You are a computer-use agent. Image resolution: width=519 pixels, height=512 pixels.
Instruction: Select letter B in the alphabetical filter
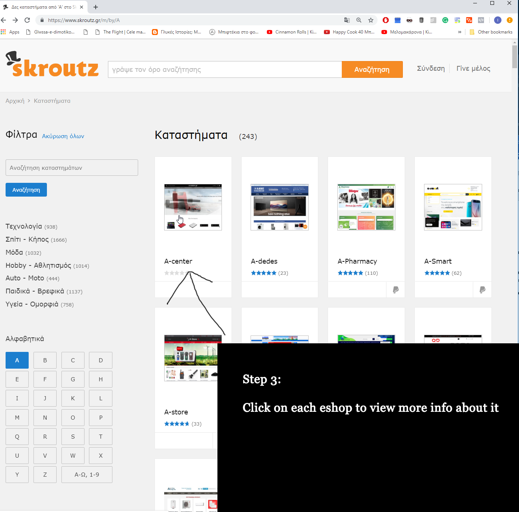[x=45, y=360]
